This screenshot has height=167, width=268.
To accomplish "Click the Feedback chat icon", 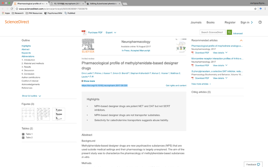I will pyautogui.click(x=259, y=164).
